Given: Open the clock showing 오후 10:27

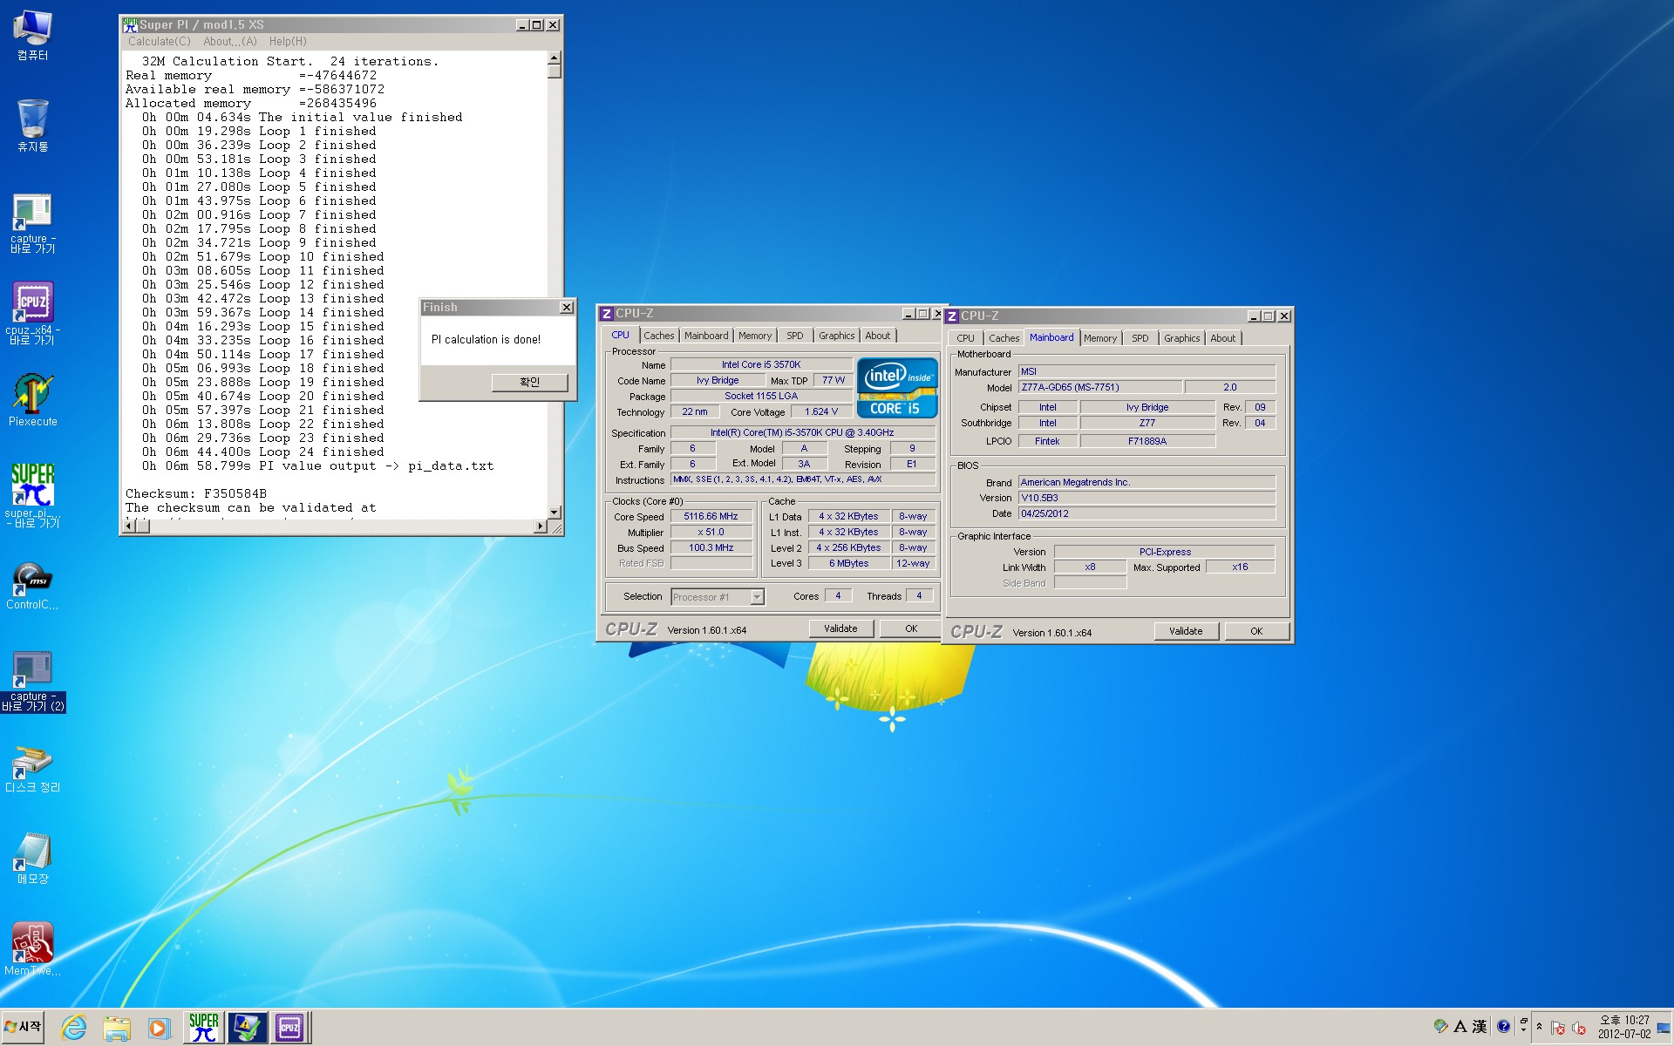Looking at the screenshot, I should pyautogui.click(x=1623, y=1027).
